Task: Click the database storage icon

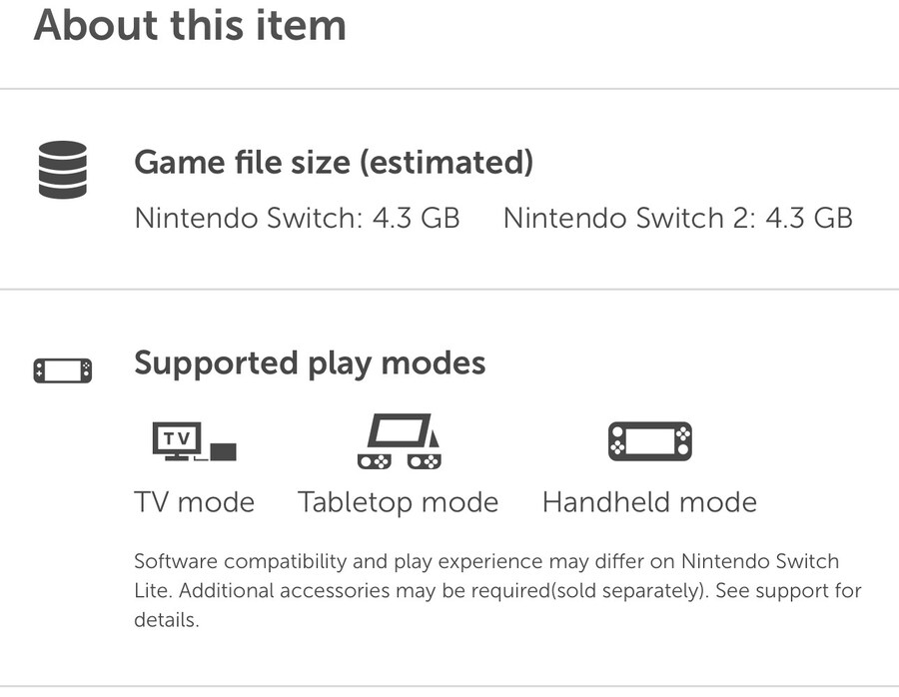Action: point(62,169)
